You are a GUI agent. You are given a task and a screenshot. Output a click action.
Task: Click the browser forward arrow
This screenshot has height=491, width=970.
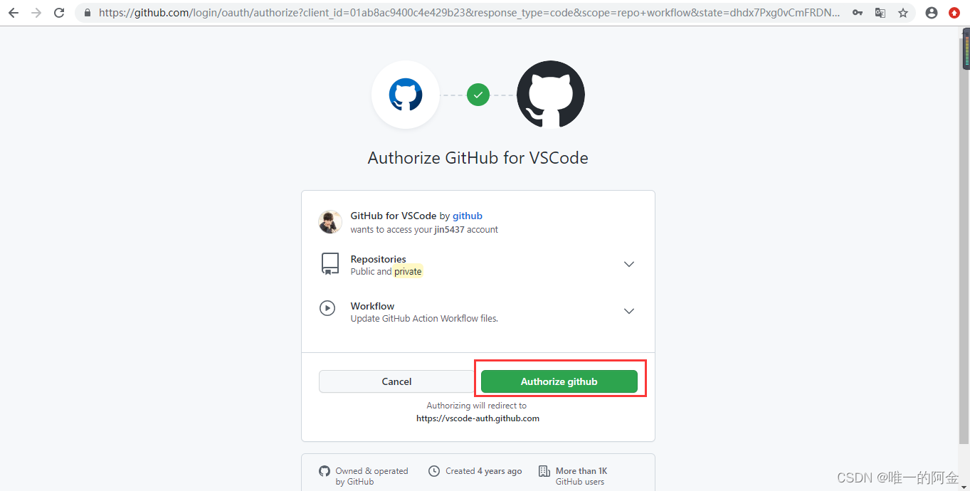click(x=36, y=13)
